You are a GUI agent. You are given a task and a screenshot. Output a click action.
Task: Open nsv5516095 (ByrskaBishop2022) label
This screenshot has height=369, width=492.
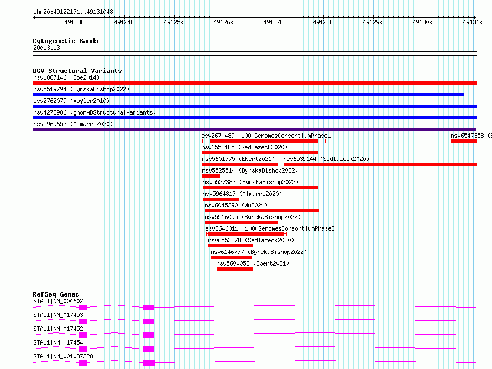(253, 217)
